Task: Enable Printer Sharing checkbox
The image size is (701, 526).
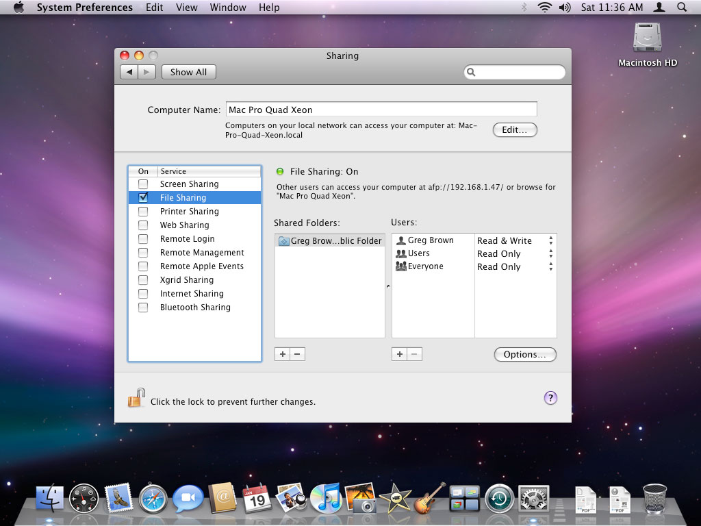Action: [143, 211]
